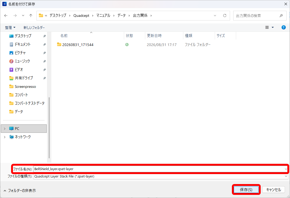Expand the PC tree node

(x=5, y=129)
